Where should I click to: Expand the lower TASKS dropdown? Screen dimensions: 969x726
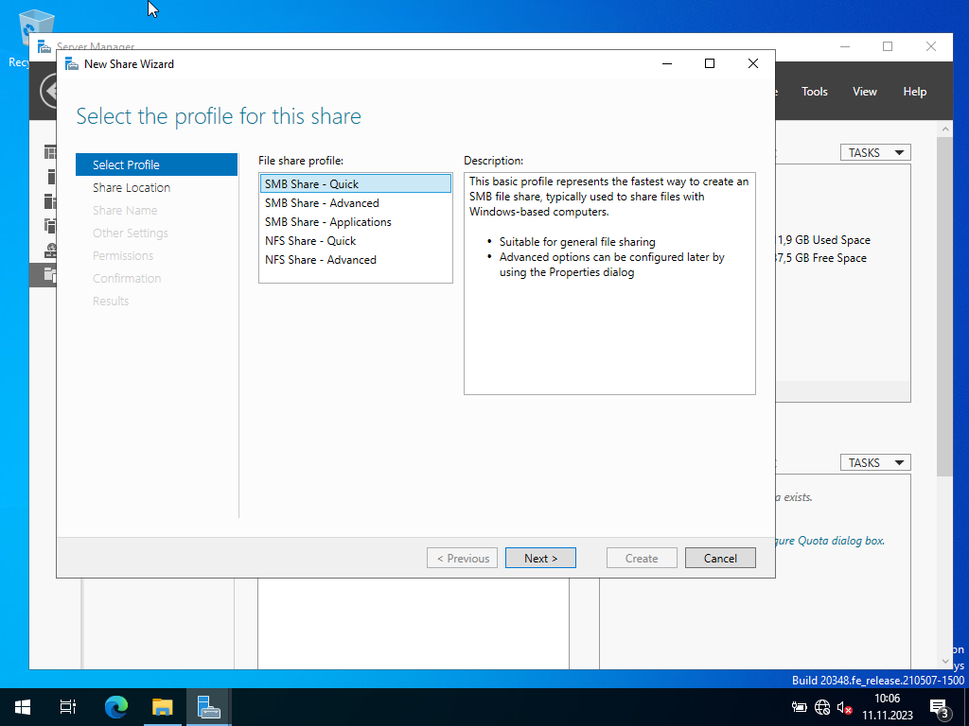(874, 462)
